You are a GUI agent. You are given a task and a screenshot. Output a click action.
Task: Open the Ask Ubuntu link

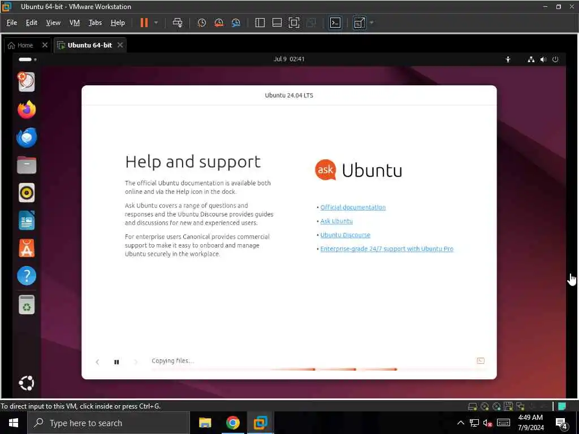(336, 221)
